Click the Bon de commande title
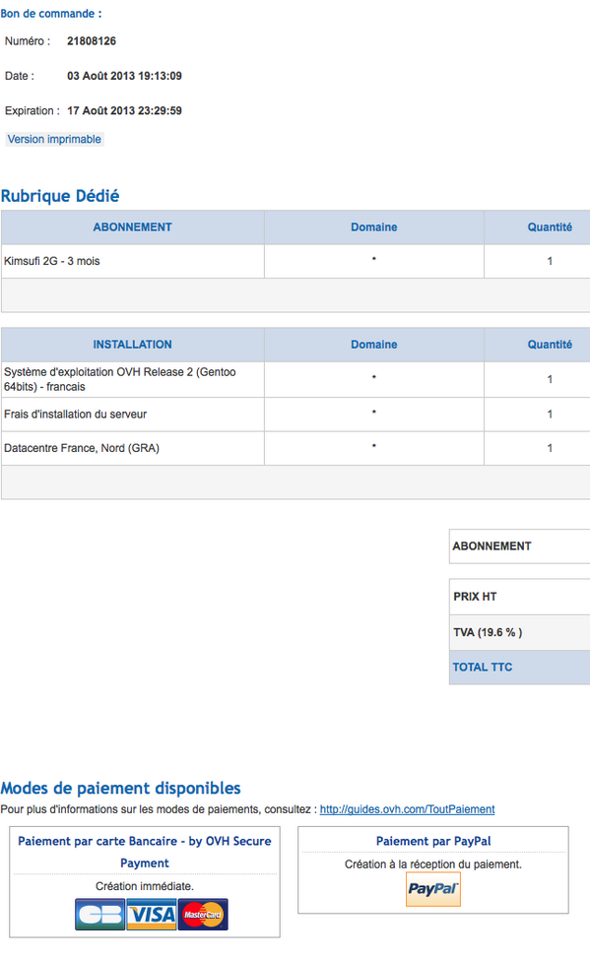This screenshot has width=590, height=958. pyautogui.click(x=51, y=14)
